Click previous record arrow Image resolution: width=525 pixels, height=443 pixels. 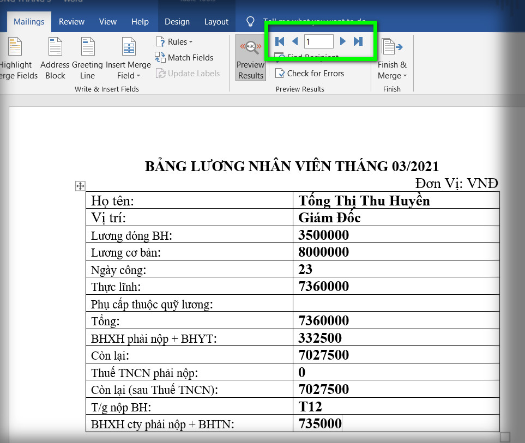[x=295, y=41]
